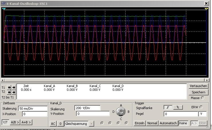Click the scroll-left arrow under the display
The image size is (212, 130).
coord(3,80)
